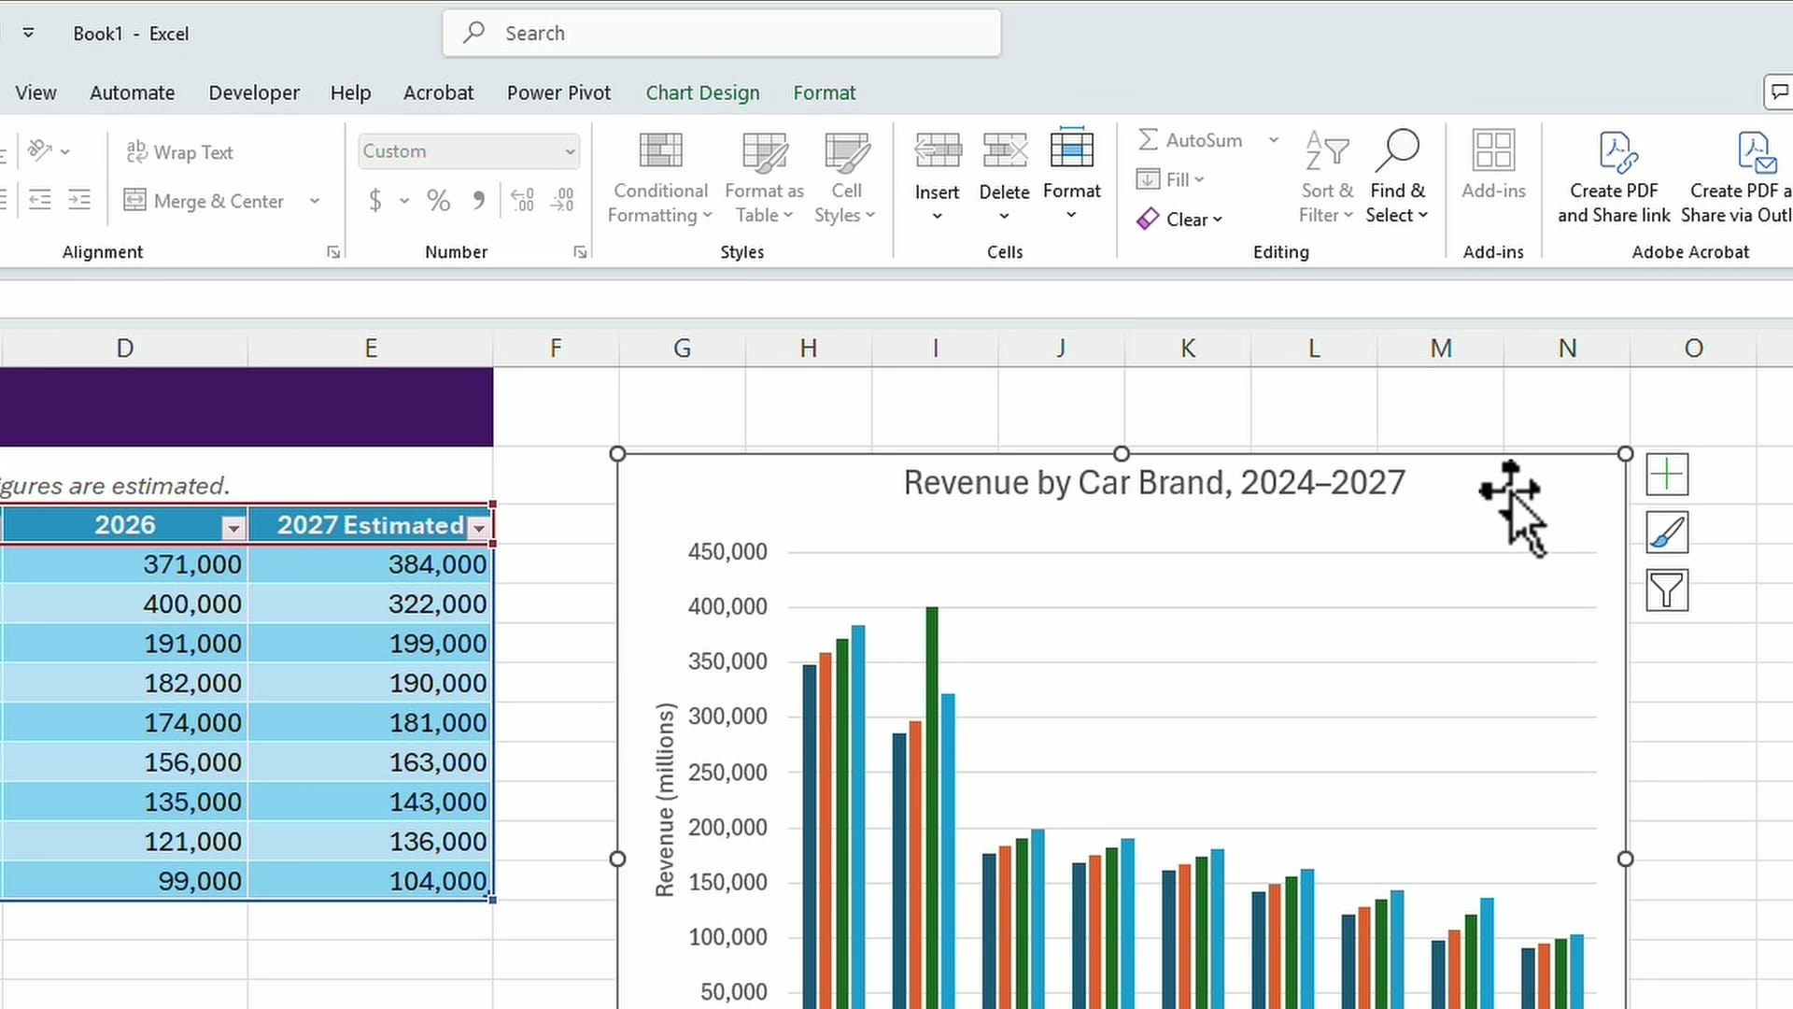
Task: Toggle Merge & Center
Action: [x=205, y=201]
